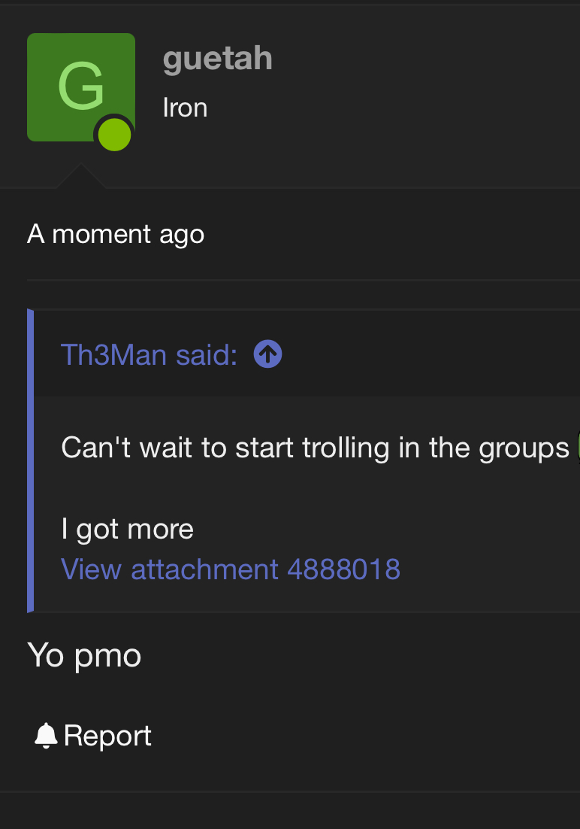Open 'View attachment 4888018' link

pyautogui.click(x=230, y=569)
